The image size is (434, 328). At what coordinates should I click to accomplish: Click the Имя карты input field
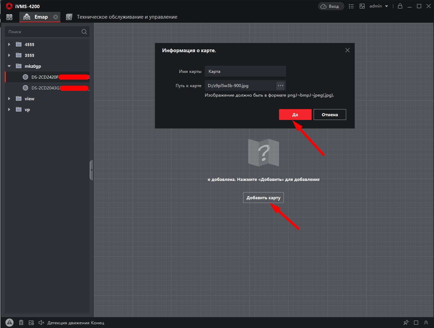[x=245, y=71]
